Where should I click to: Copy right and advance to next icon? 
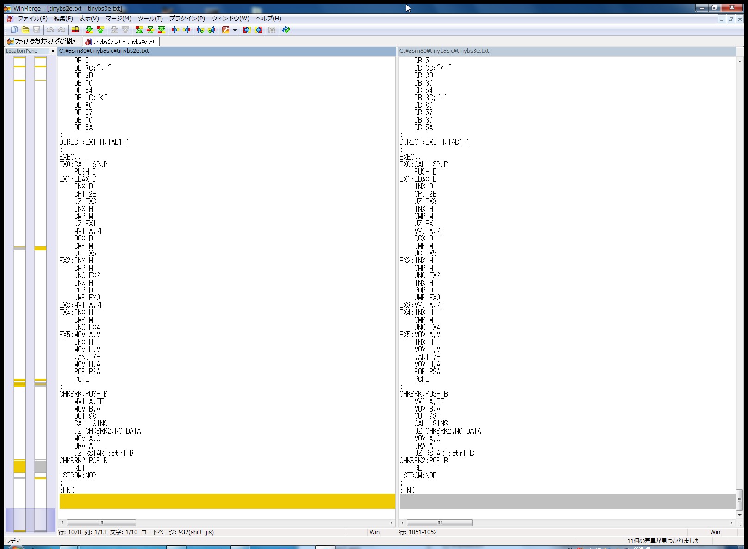pyautogui.click(x=200, y=30)
